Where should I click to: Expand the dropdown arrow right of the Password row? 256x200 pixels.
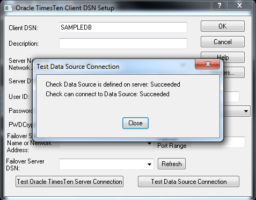pos(246,111)
